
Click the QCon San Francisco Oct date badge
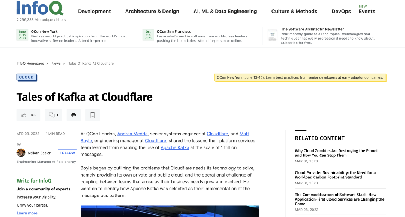coord(148,35)
